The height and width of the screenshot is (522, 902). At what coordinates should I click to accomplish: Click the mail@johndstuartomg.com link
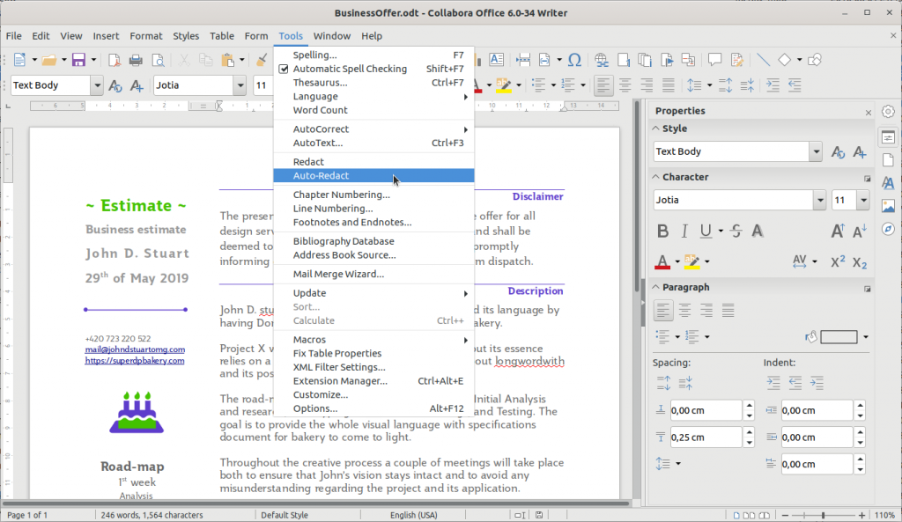tap(135, 349)
